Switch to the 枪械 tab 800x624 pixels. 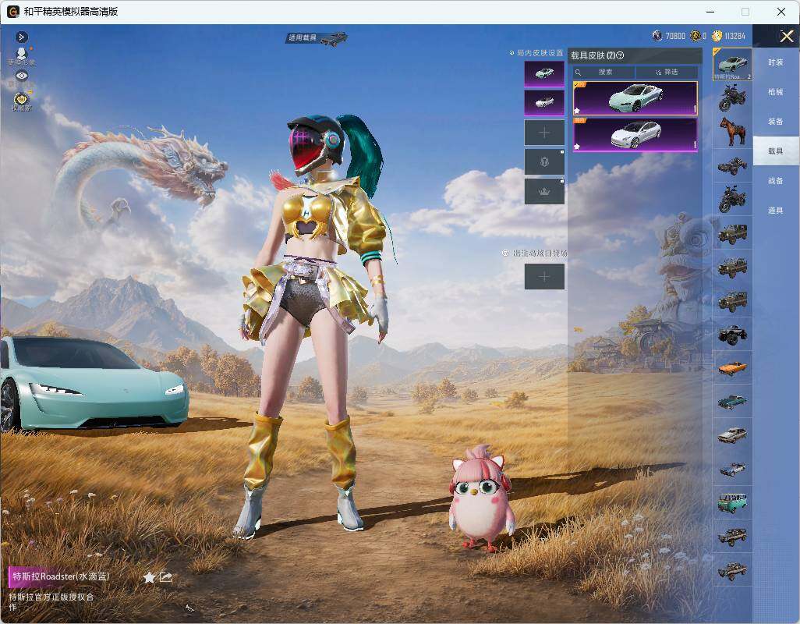[776, 92]
